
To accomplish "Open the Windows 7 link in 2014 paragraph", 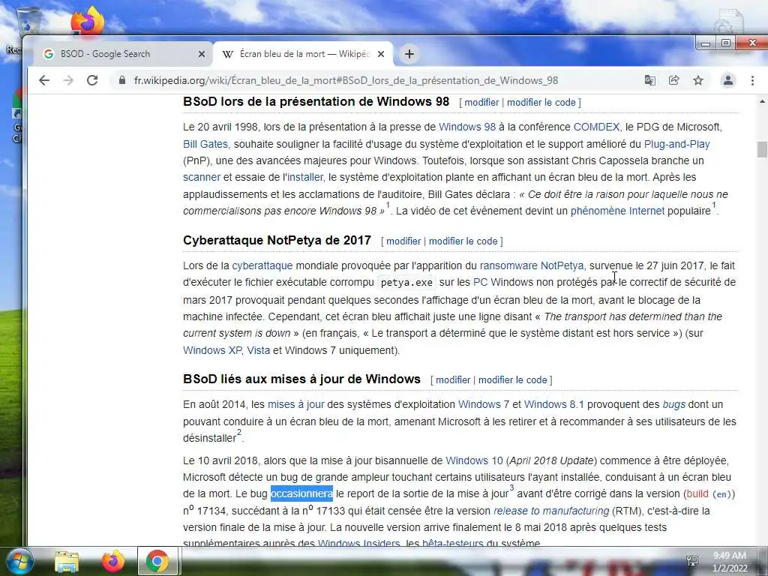I will pyautogui.click(x=484, y=404).
